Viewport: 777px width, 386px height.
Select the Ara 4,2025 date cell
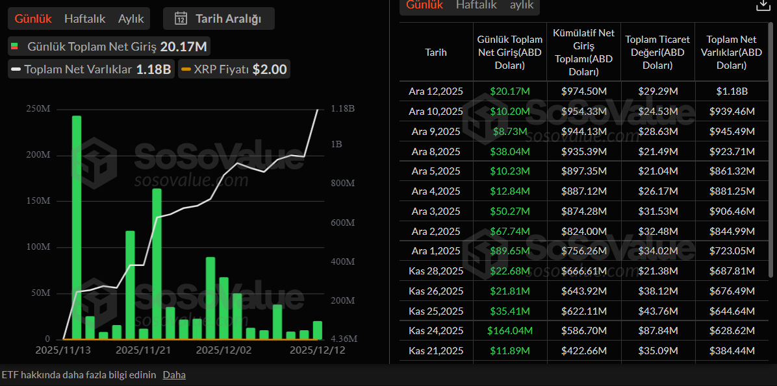[x=436, y=191]
